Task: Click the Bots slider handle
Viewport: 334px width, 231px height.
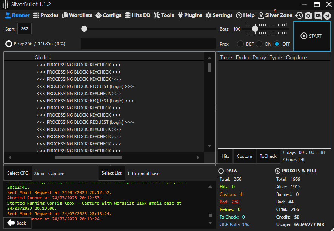Action: coord(255,29)
